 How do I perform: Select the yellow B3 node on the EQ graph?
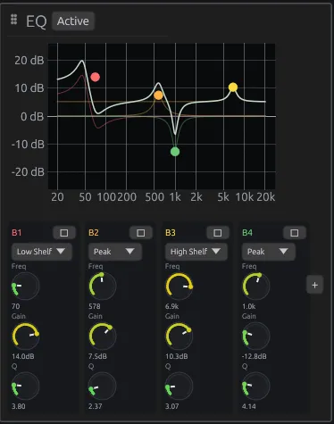point(233,87)
